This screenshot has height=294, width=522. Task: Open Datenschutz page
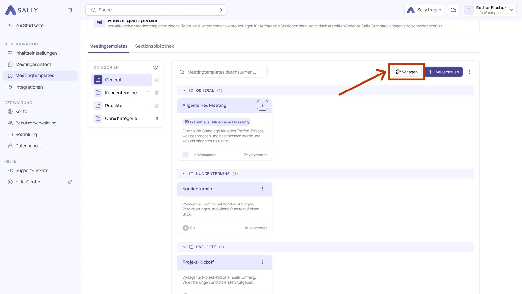[40, 146]
